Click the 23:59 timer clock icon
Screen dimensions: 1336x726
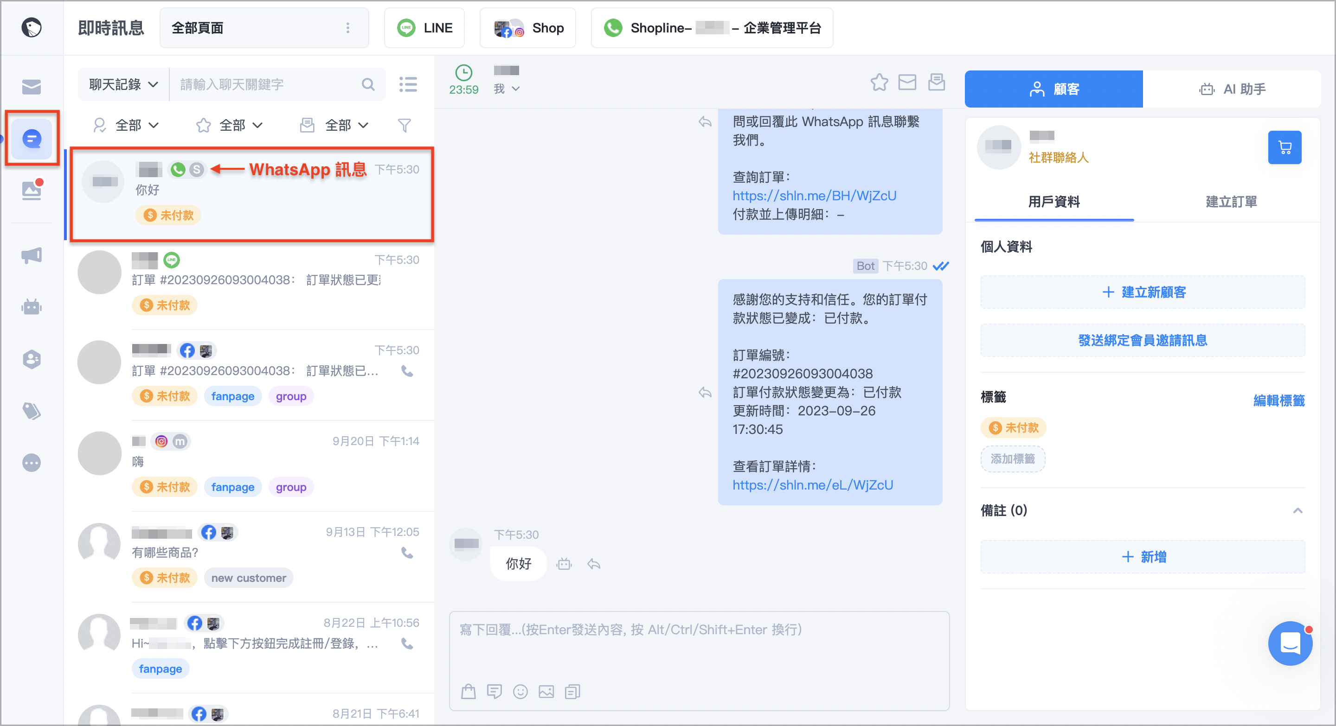click(x=464, y=72)
